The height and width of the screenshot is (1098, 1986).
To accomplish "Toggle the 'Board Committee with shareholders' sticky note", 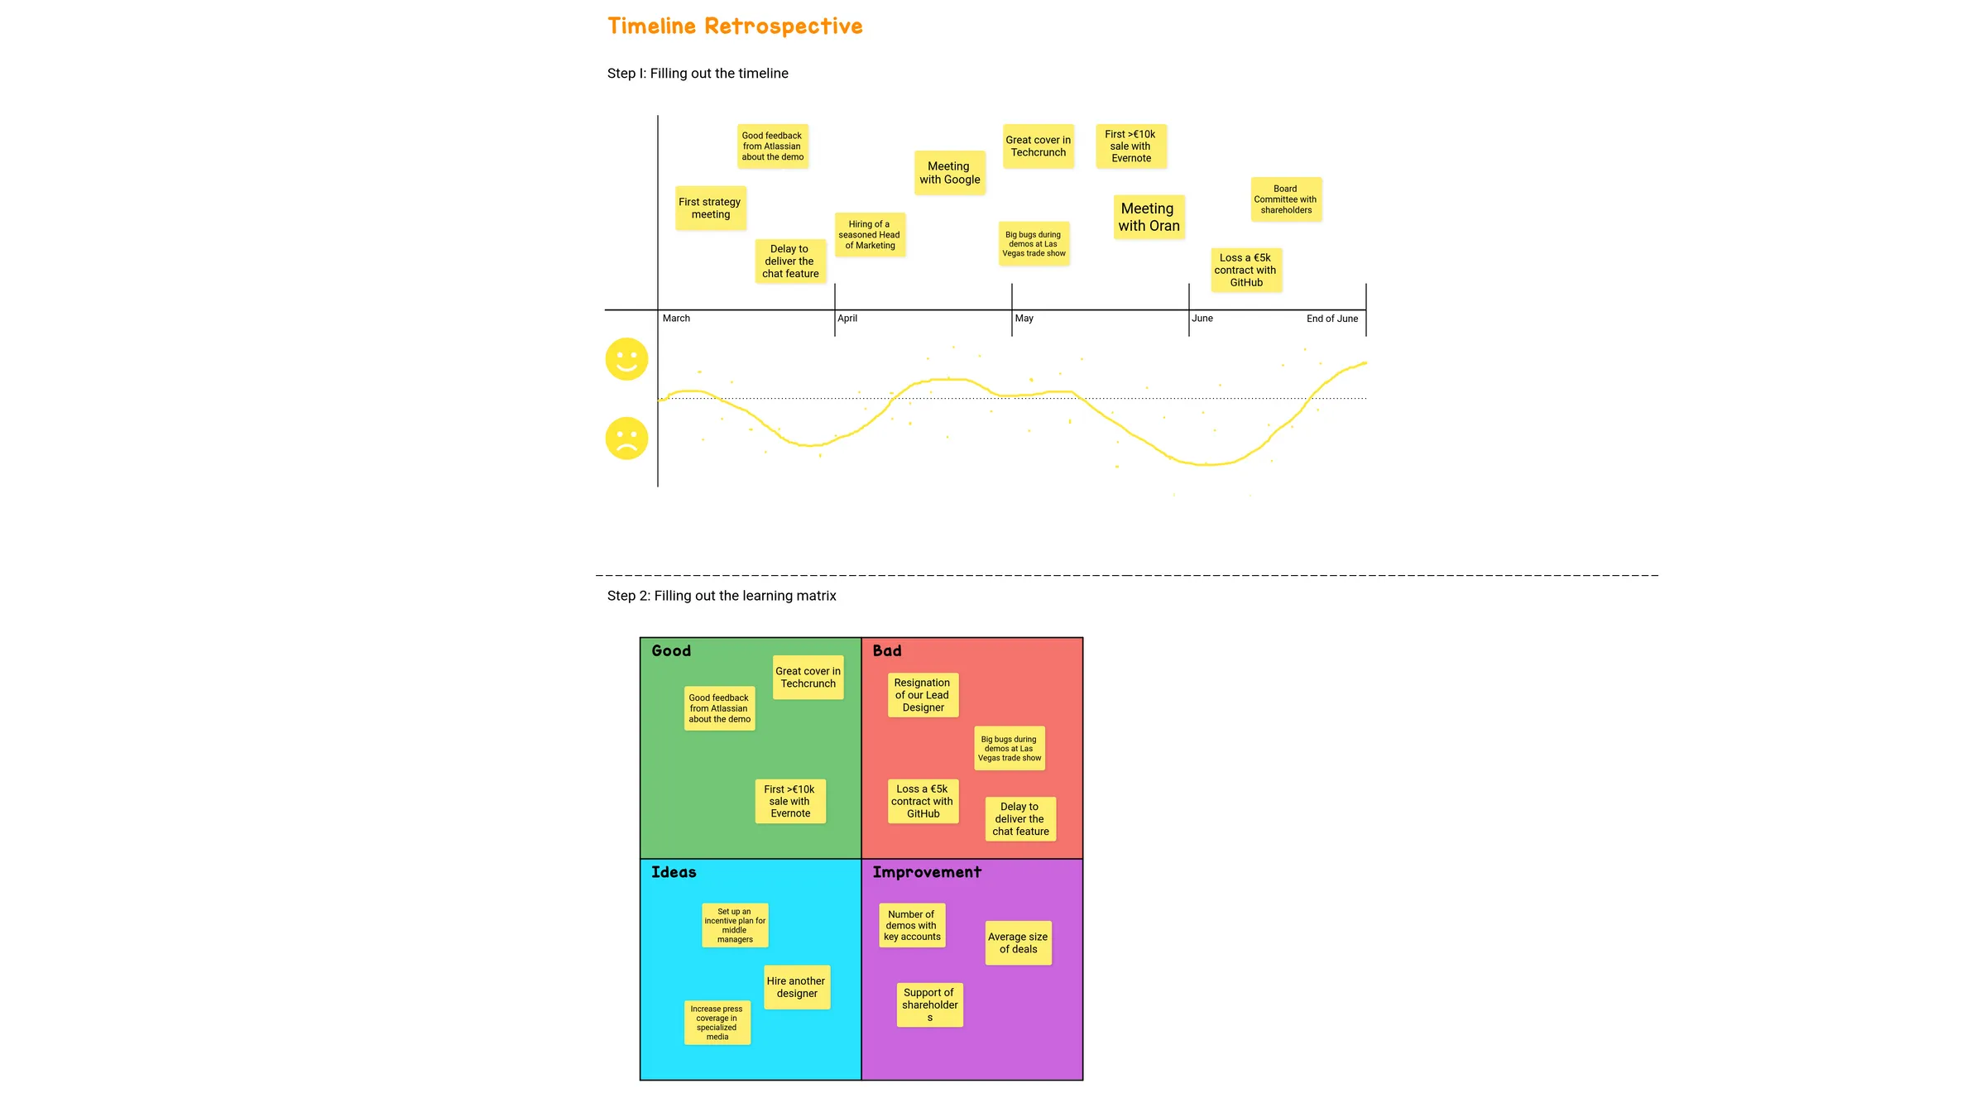I will tap(1286, 199).
